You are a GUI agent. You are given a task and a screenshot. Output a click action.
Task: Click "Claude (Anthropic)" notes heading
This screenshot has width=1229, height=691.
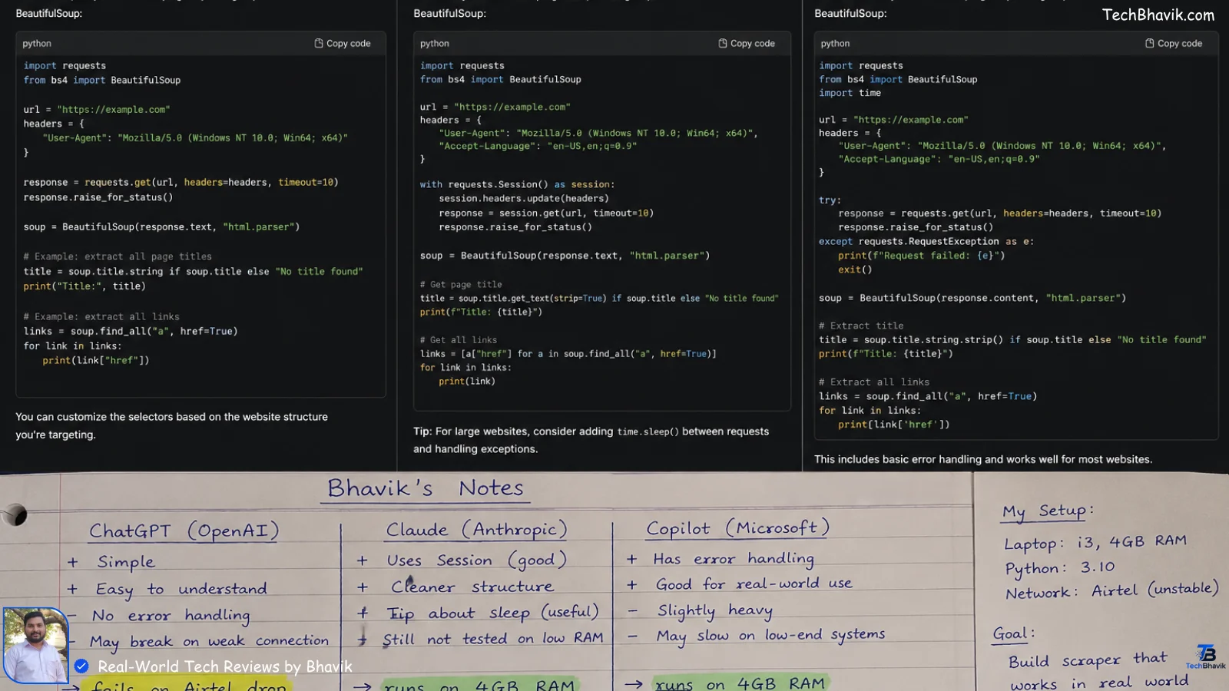pyautogui.click(x=476, y=530)
